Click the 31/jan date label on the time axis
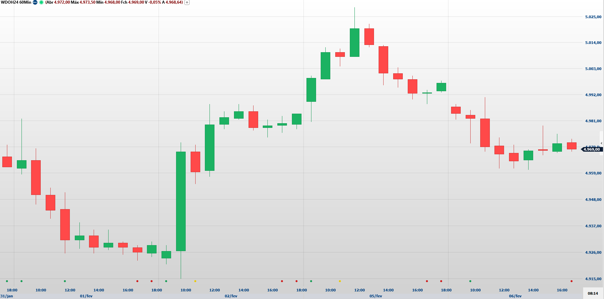 tap(7, 296)
